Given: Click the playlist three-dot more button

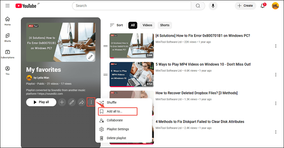Looking at the screenshot, I should pos(91,102).
